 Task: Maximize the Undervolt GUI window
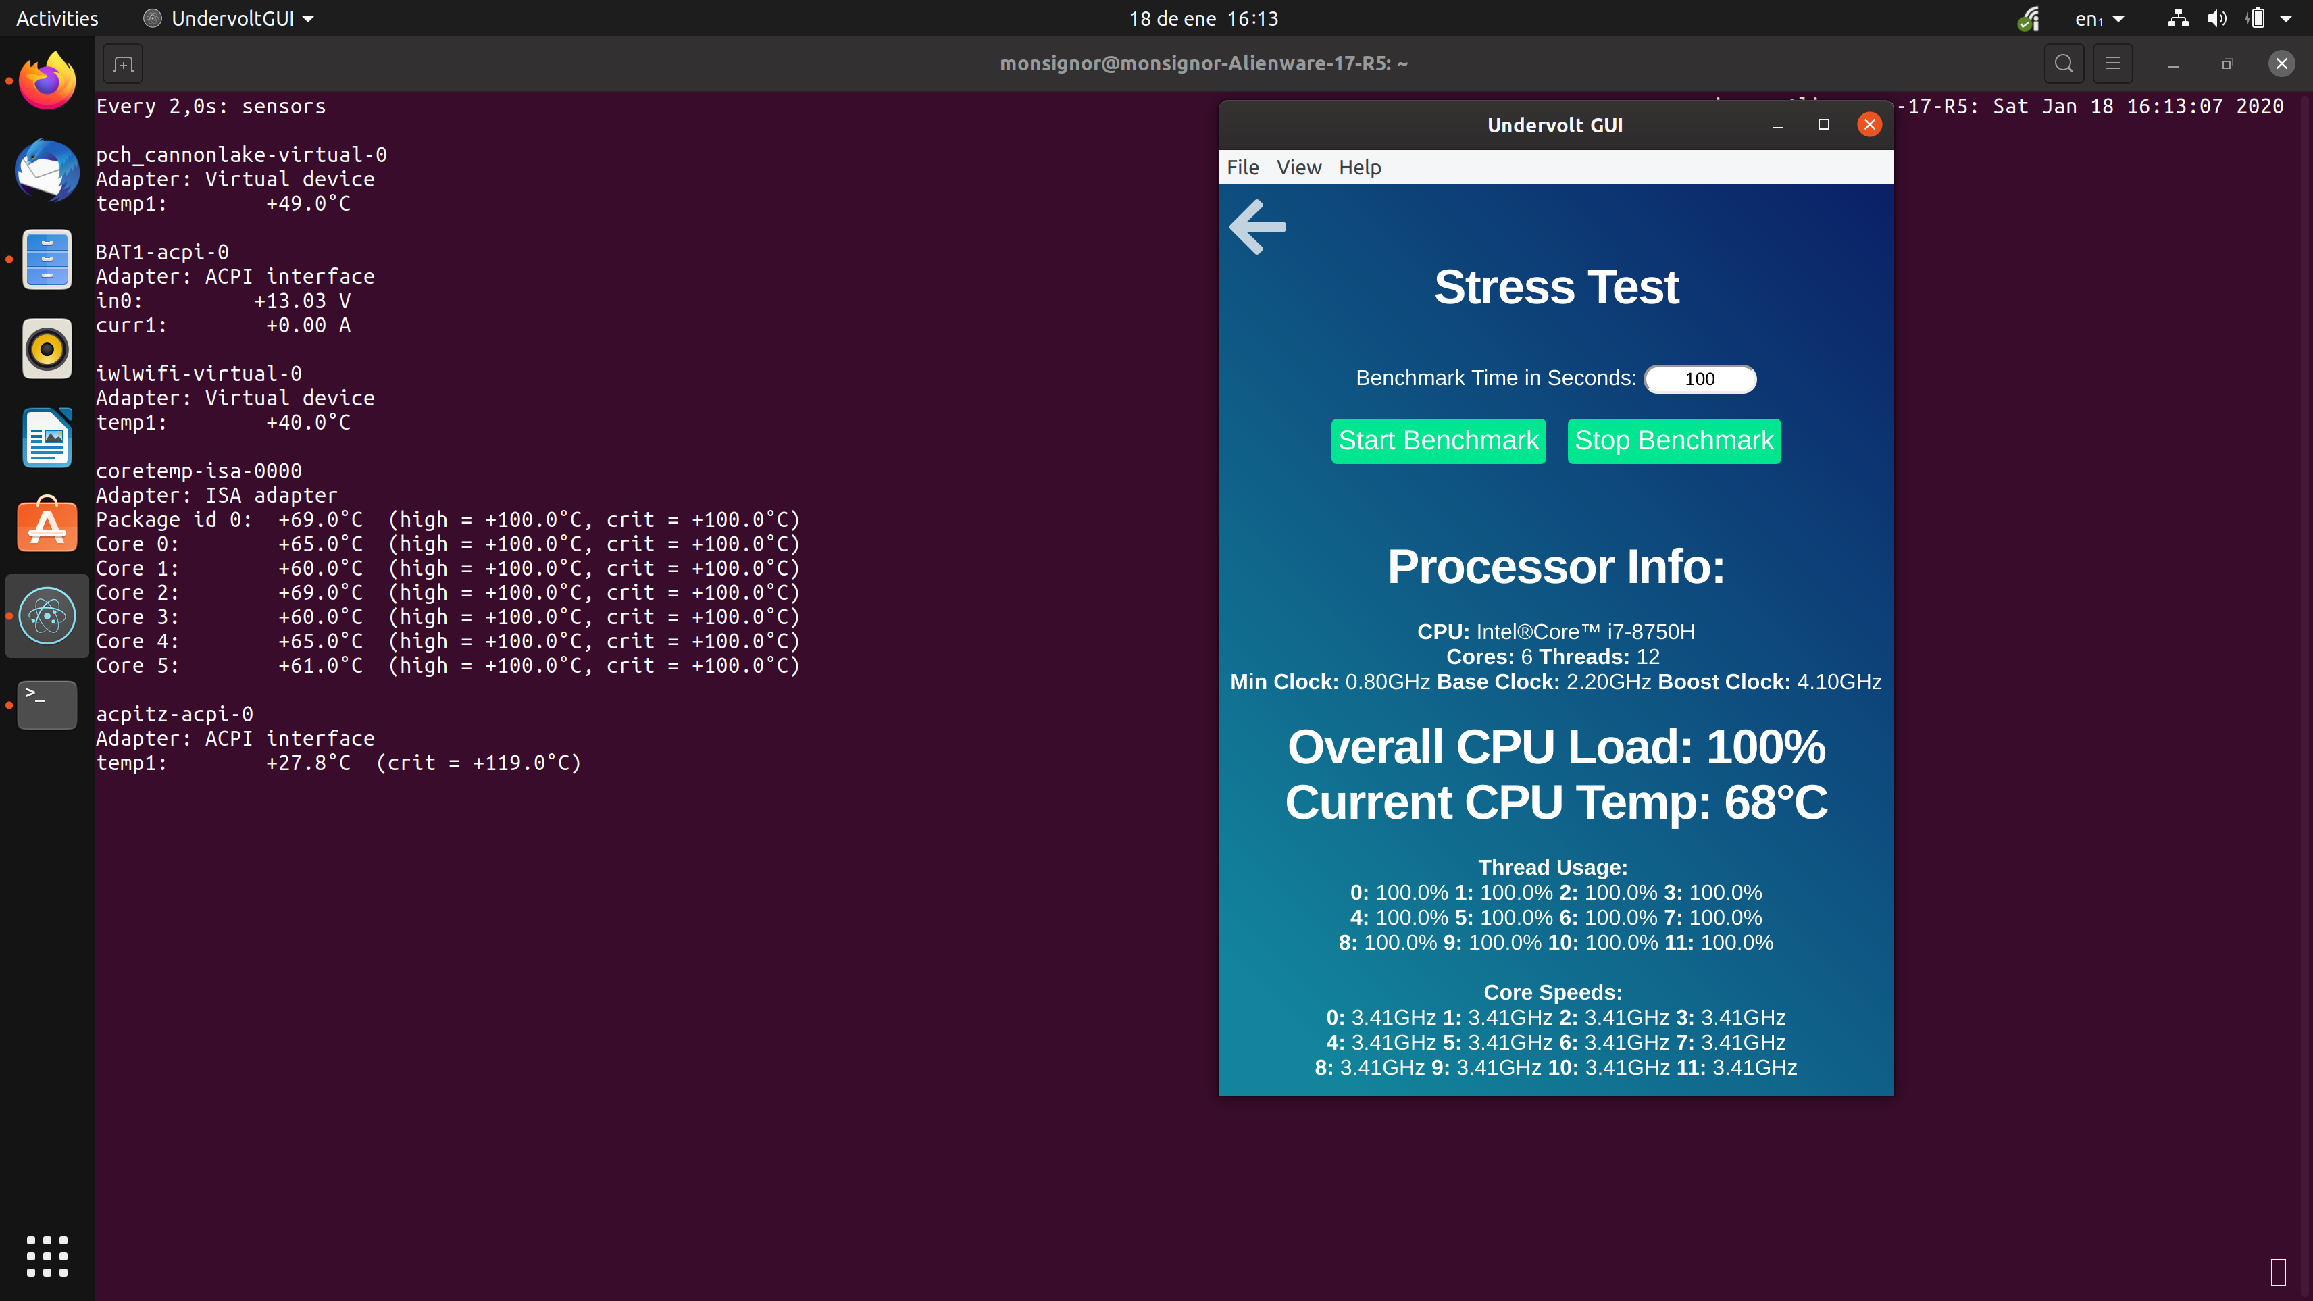tap(1824, 125)
